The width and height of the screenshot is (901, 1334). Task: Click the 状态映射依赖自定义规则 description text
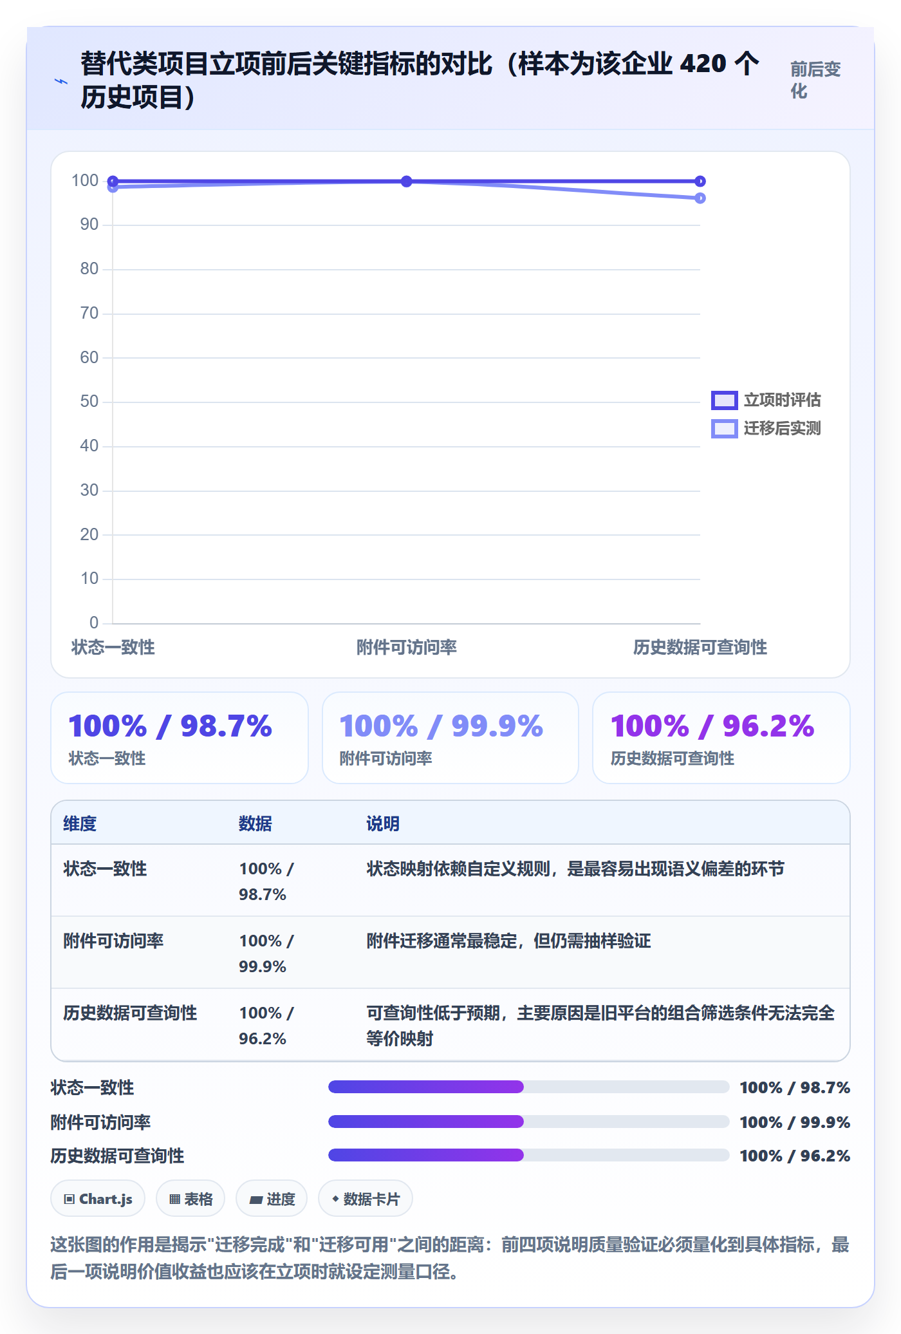pos(575,869)
